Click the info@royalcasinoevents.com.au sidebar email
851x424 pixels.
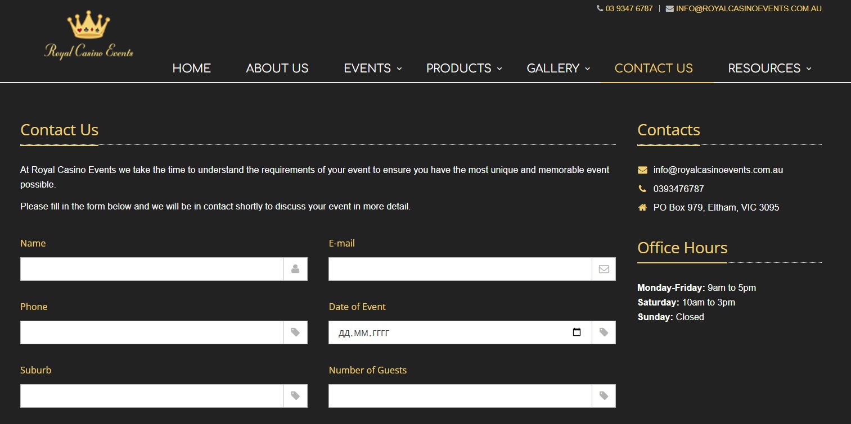[x=718, y=170]
